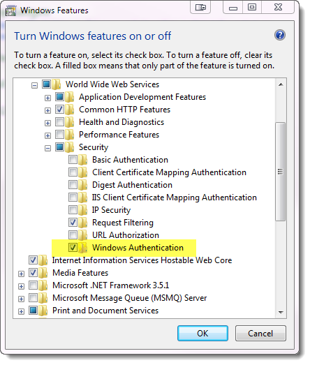Select Internet Information Services Hostable Web Core item

(142, 260)
